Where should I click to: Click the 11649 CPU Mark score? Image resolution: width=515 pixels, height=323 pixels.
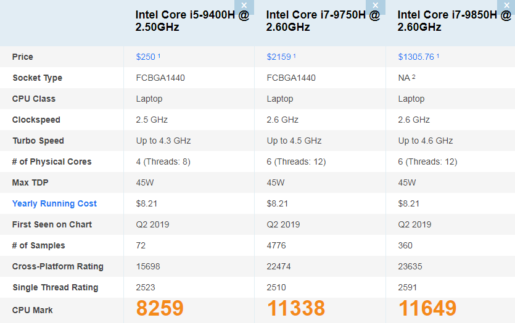[427, 309]
